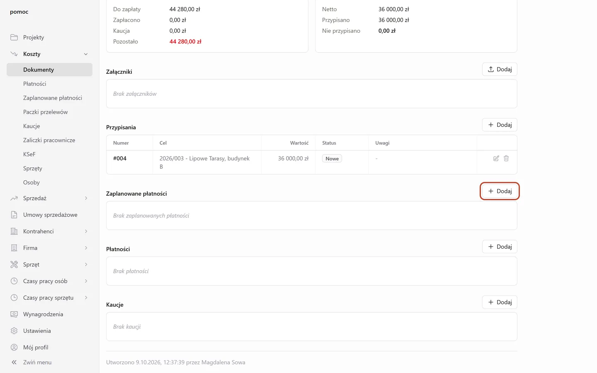Add a payment in Płatności section
The image size is (597, 373).
500,247
